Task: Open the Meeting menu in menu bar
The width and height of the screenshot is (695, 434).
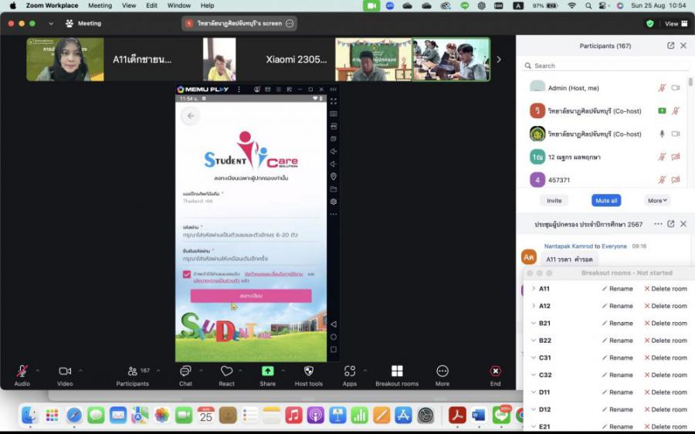Action: point(100,5)
